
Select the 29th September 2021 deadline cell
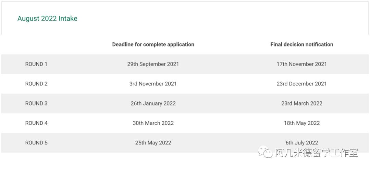tap(153, 64)
